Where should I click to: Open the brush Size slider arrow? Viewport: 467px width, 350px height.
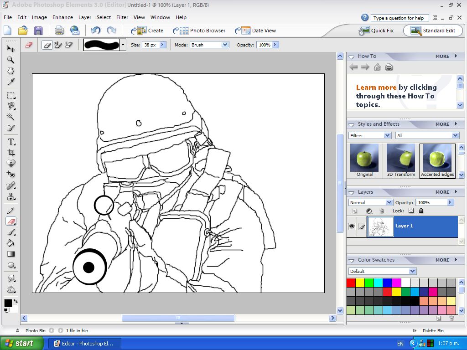[163, 45]
